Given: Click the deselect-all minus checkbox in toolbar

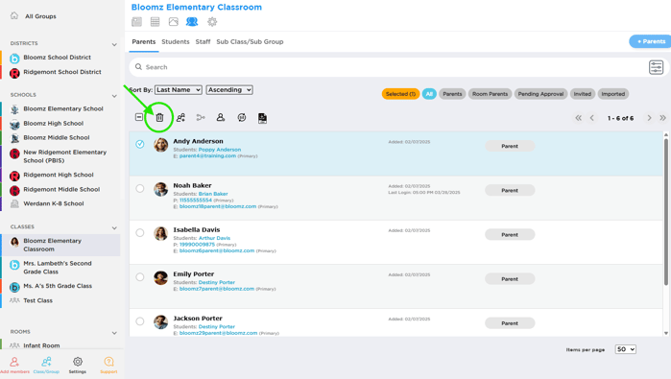Looking at the screenshot, I should [x=139, y=117].
